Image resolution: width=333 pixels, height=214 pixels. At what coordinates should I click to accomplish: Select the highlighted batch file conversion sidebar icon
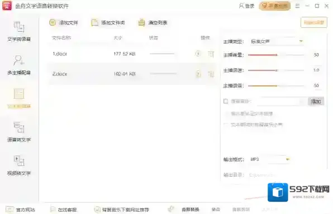pos(19,94)
